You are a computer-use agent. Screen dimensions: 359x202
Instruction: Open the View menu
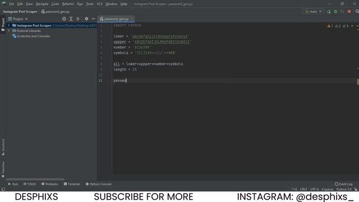tap(29, 4)
